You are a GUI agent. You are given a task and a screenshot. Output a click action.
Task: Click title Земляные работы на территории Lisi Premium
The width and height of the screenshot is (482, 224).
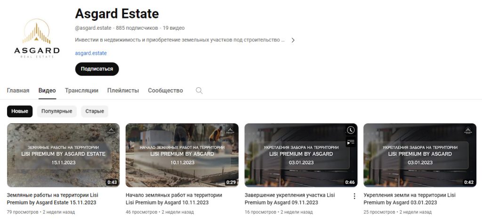[x=53, y=199]
